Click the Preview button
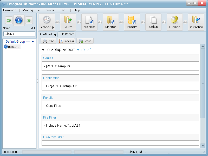Image resolution: width=208 pixels, height=156 pixels. (x=66, y=41)
